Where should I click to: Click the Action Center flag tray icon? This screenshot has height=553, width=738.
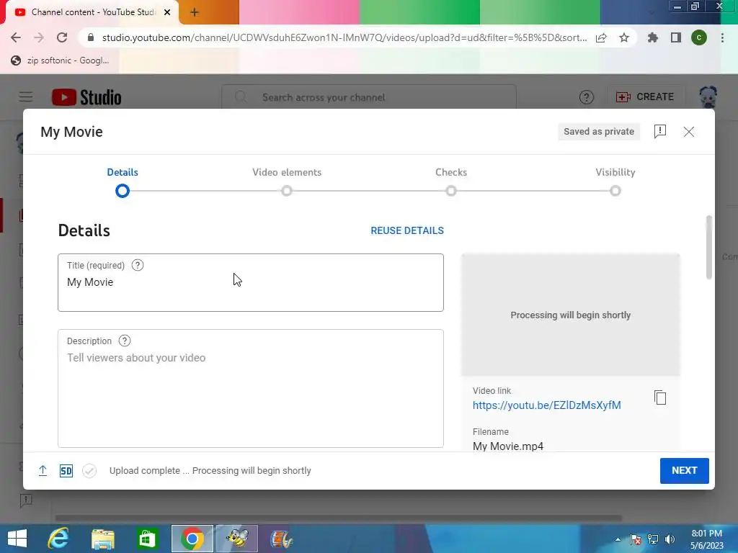(636, 539)
